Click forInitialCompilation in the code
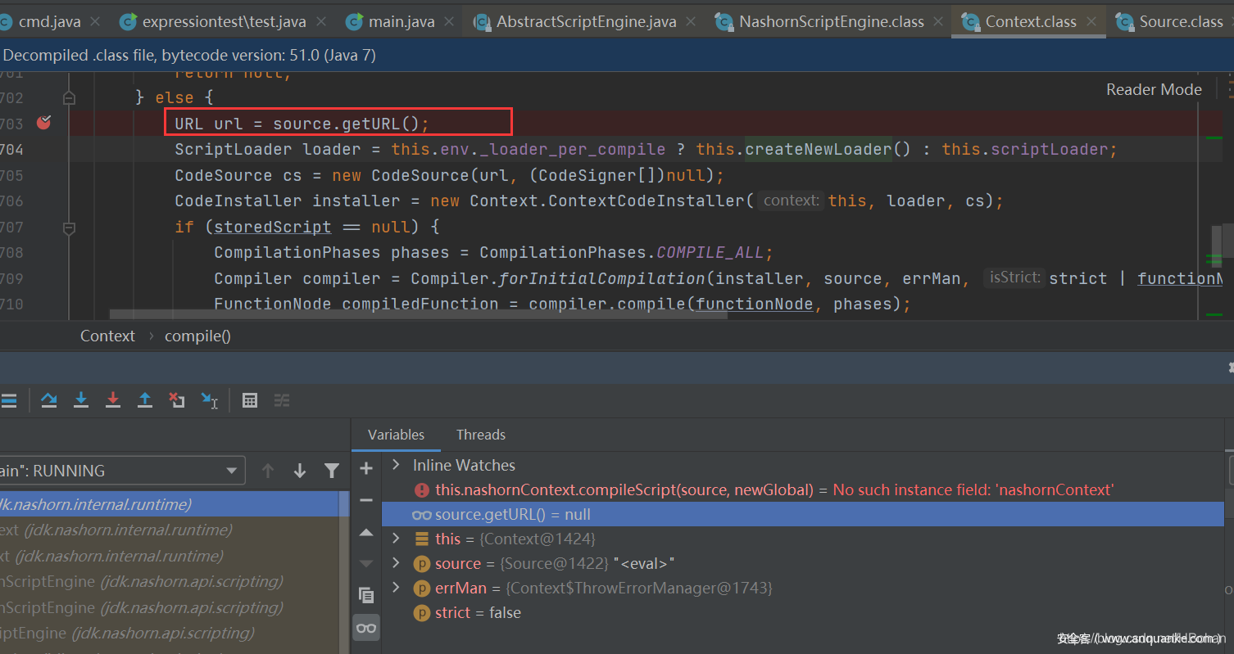Screen dimensions: 1234x654 point(602,278)
